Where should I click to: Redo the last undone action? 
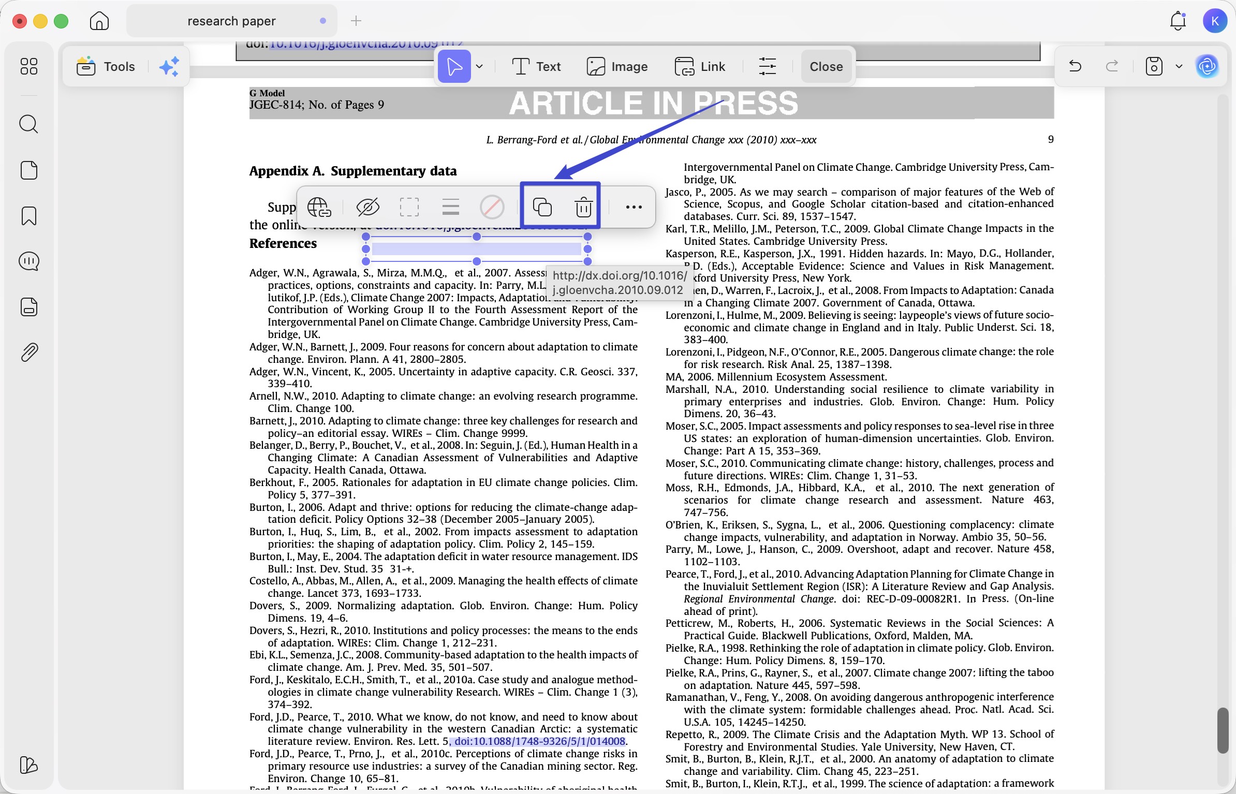pos(1112,66)
